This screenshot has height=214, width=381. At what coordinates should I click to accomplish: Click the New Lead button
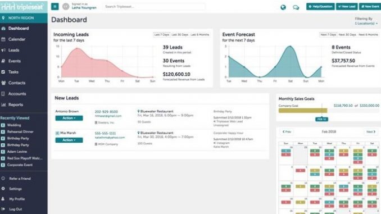[347, 7]
